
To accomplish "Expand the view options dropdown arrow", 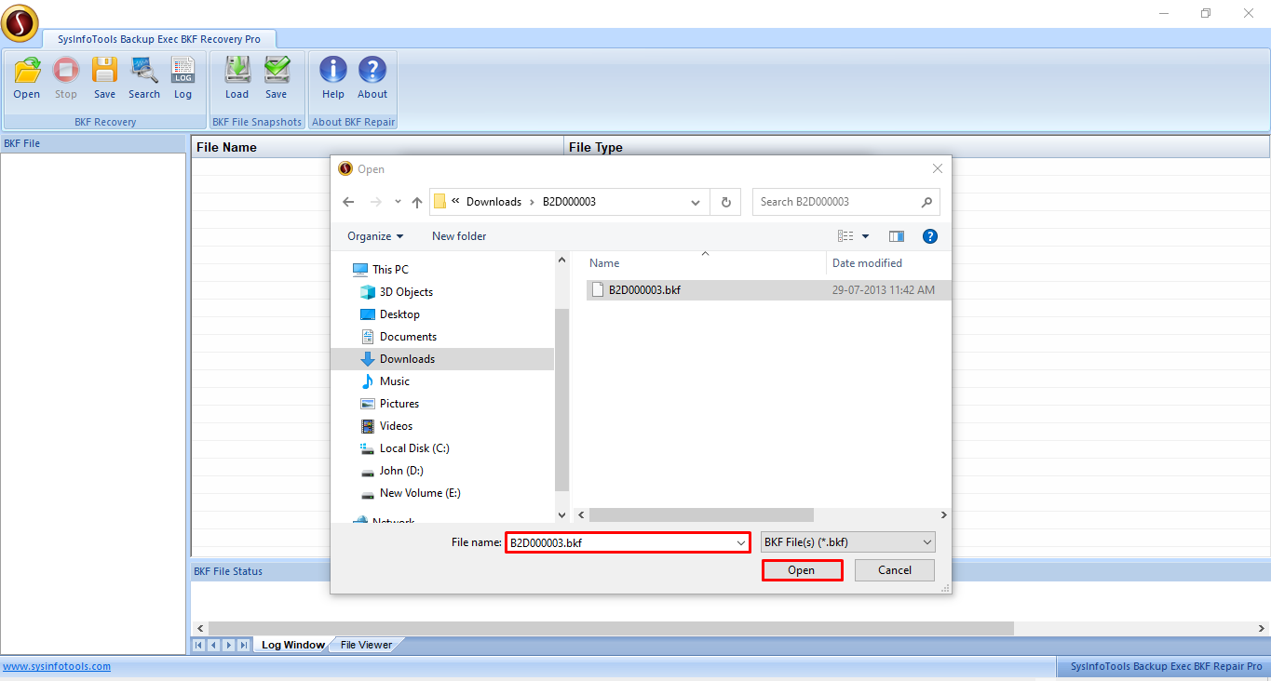I will coord(865,236).
